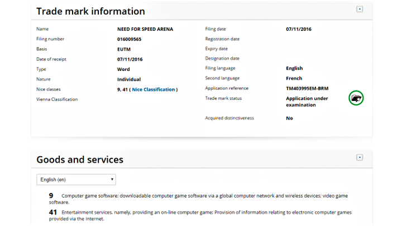Open the Nice Classification link

coord(154,89)
